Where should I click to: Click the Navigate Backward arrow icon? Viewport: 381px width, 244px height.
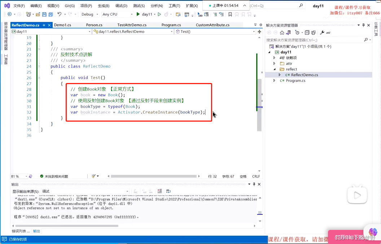pos(9,14)
